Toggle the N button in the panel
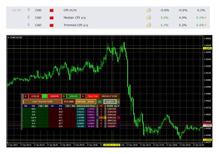The width and height of the screenshot is (219, 154). [64, 96]
